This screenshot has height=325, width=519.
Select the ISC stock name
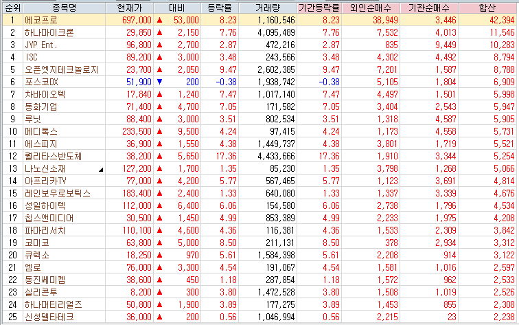click(32, 57)
